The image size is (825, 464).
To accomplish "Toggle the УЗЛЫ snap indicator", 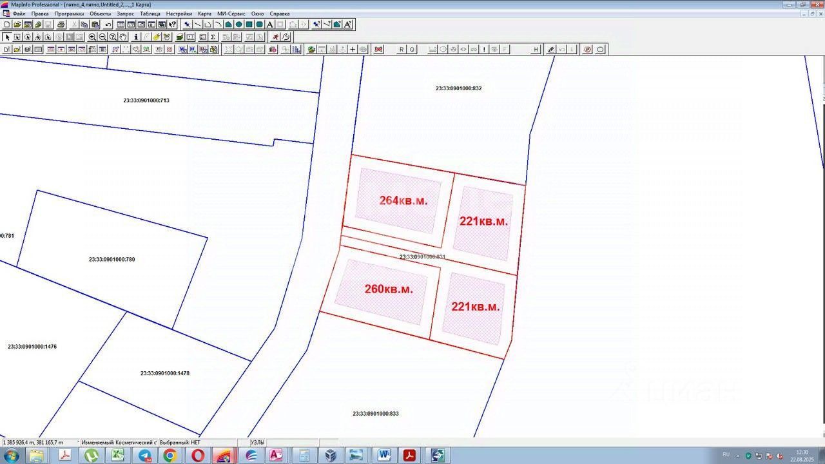I will [x=257, y=443].
